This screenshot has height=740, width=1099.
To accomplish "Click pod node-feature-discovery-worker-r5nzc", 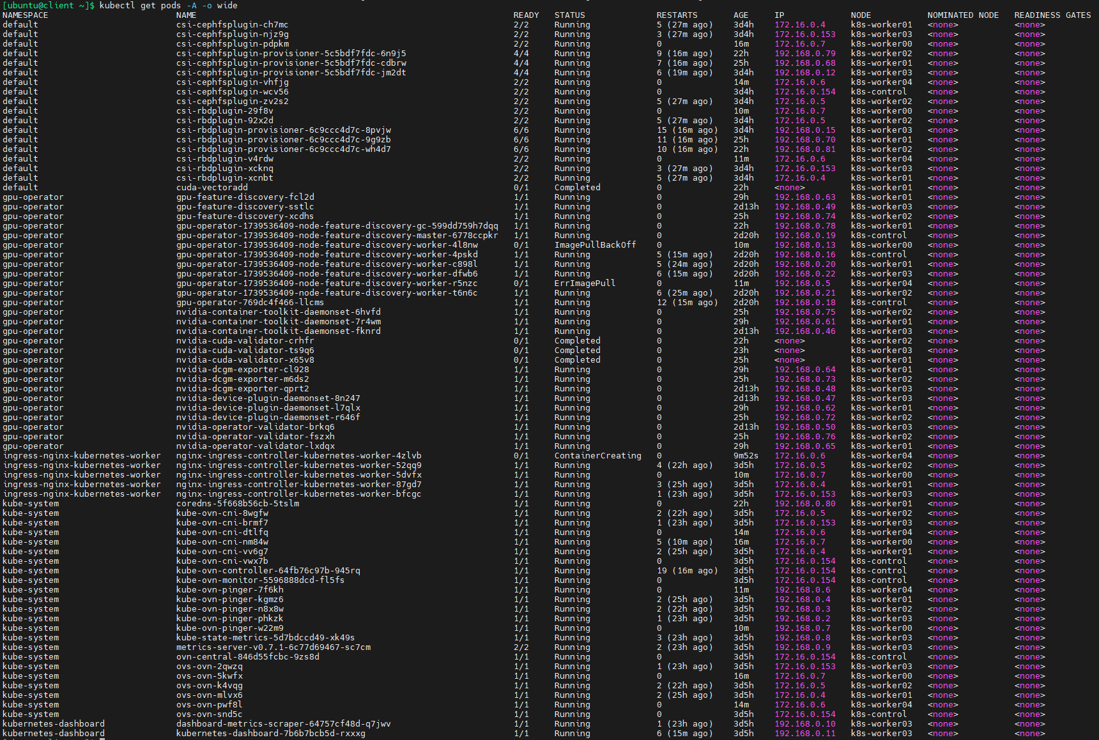I will [327, 283].
